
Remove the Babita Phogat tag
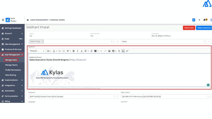click(42, 42)
